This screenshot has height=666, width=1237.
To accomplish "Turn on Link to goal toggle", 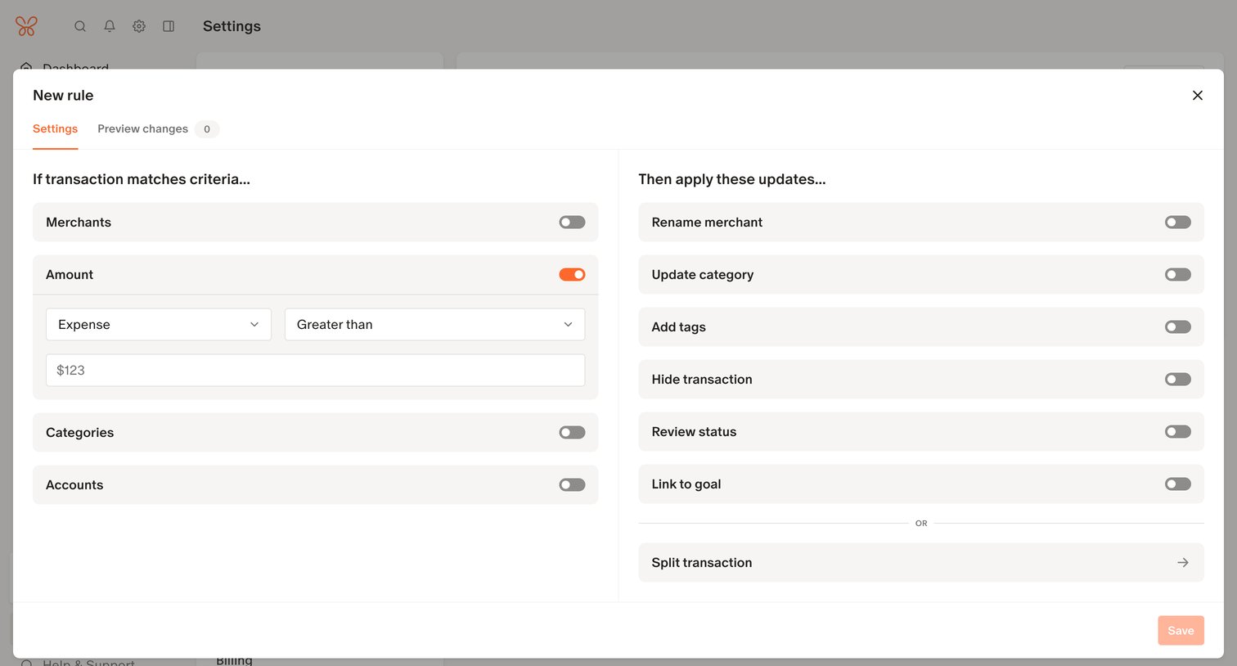I will [x=1178, y=484].
